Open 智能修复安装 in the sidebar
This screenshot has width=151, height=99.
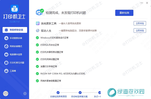15,30
